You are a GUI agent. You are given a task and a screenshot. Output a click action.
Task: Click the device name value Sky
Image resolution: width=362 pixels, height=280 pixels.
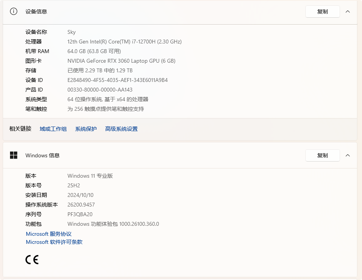(x=72, y=32)
